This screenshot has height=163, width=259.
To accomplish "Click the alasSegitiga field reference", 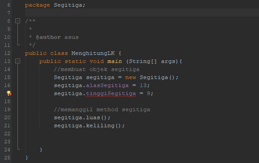I will click(107, 85).
